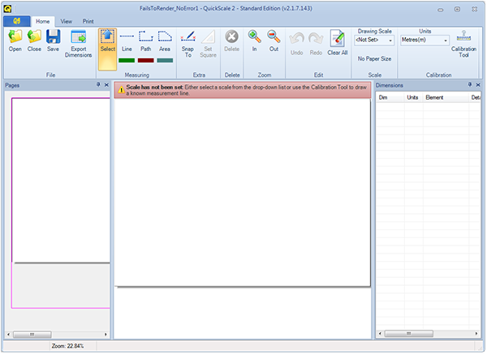Pin the Dimensions panel
Image resolution: width=487 pixels, height=354 pixels.
[470, 84]
